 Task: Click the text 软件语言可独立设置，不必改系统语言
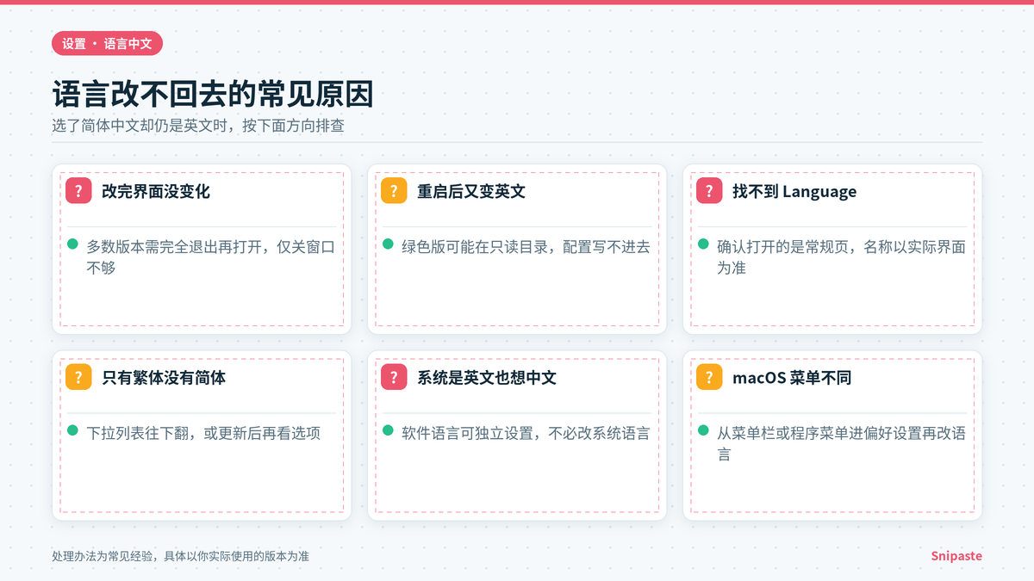coord(526,433)
